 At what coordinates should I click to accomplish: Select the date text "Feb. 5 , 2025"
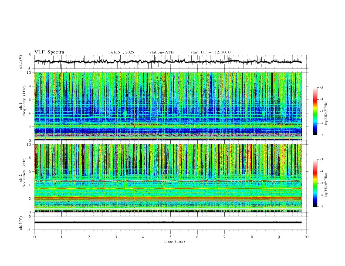point(122,52)
